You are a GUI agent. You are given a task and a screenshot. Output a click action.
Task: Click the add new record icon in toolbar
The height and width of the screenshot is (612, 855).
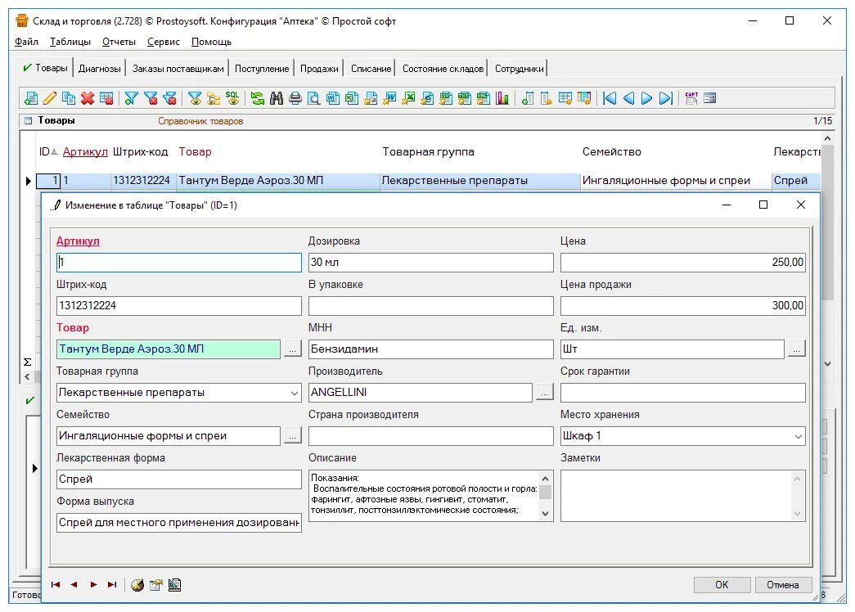[31, 98]
